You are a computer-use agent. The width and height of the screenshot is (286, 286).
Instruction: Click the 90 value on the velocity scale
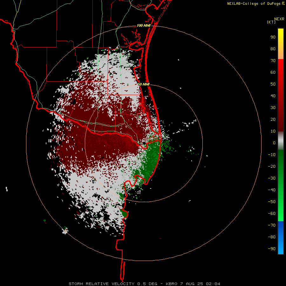[x=273, y=37]
